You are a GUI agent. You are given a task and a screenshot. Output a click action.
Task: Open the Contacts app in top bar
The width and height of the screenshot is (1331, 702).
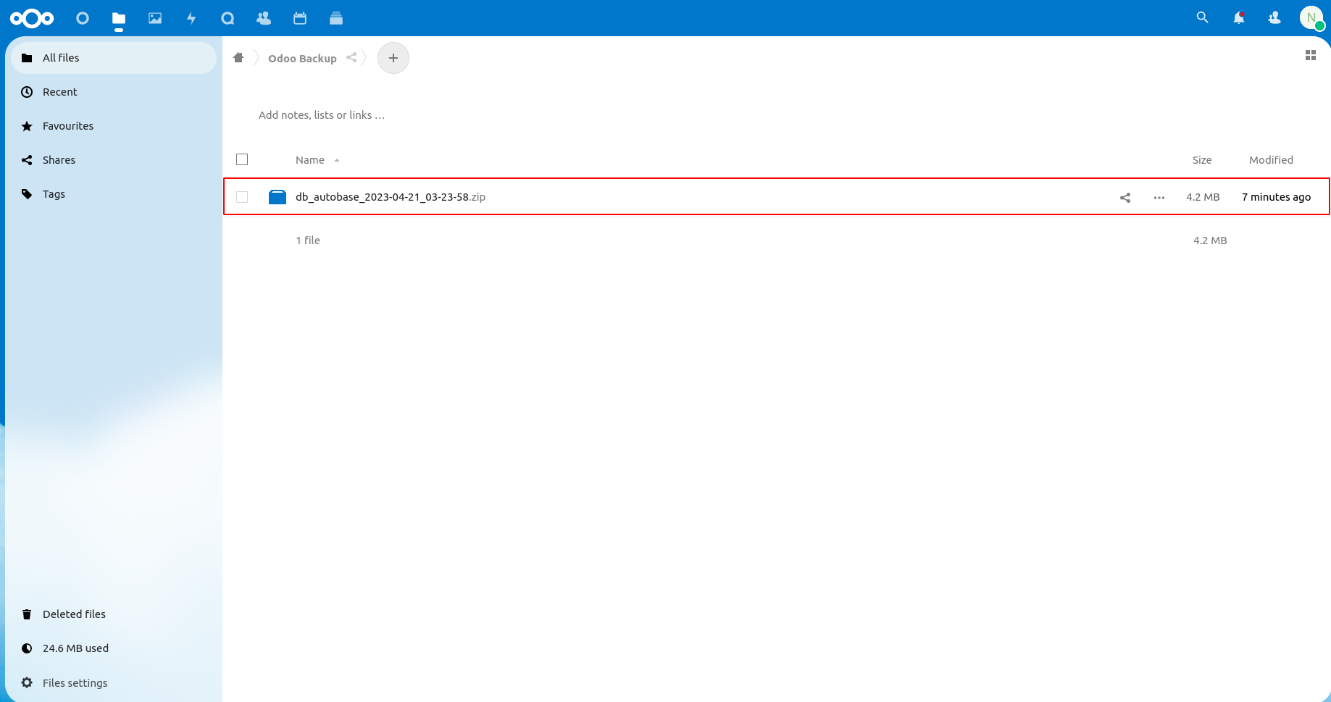(x=264, y=18)
